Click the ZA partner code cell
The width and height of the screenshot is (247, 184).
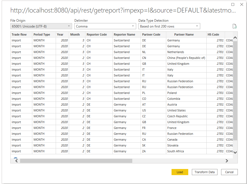[x=153, y=151]
